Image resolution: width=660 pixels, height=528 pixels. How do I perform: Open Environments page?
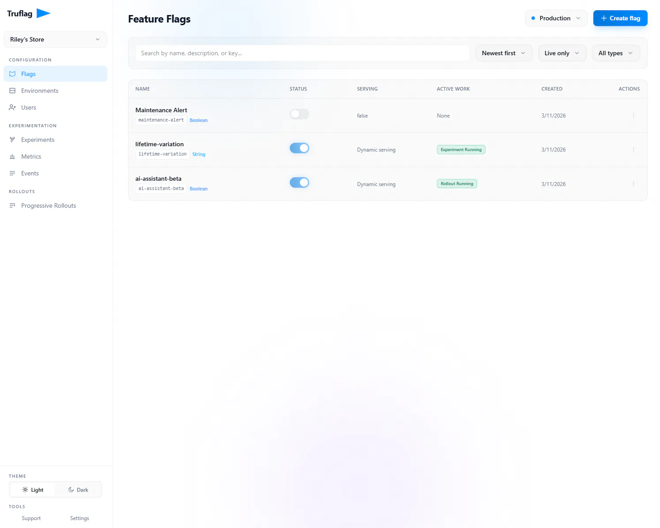55,91
